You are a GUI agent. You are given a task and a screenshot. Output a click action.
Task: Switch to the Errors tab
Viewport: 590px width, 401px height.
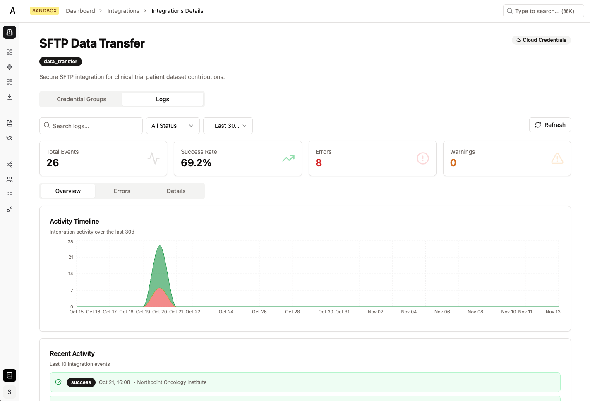coord(122,191)
